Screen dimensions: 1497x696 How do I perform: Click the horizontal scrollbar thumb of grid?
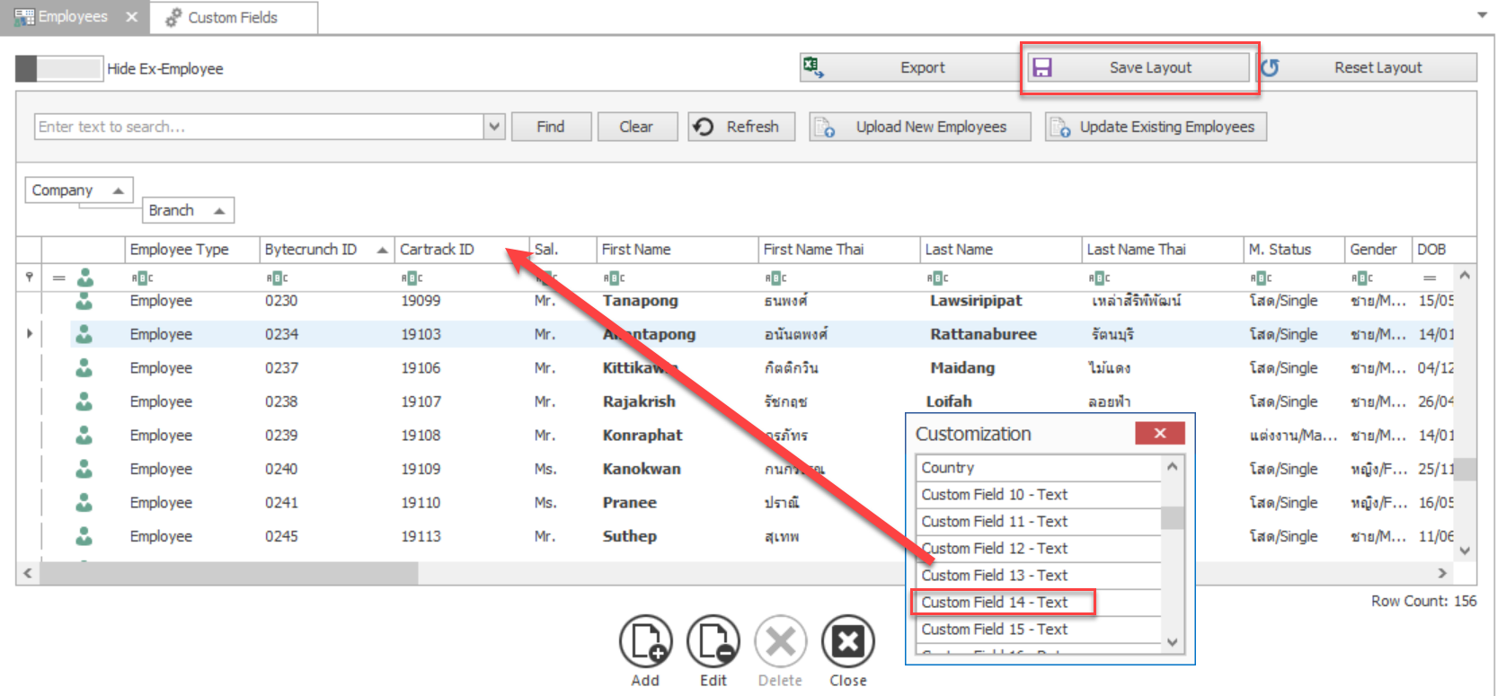228,573
